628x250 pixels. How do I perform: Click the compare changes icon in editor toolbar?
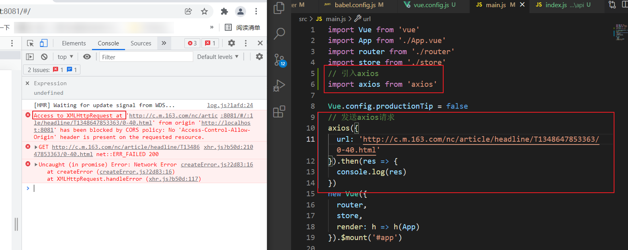coord(612,5)
